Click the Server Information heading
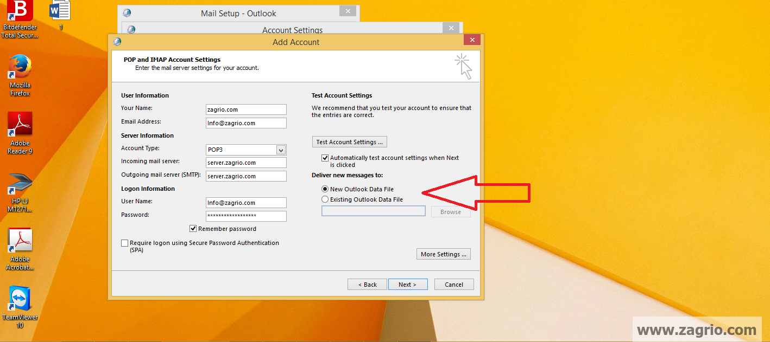 pos(147,135)
